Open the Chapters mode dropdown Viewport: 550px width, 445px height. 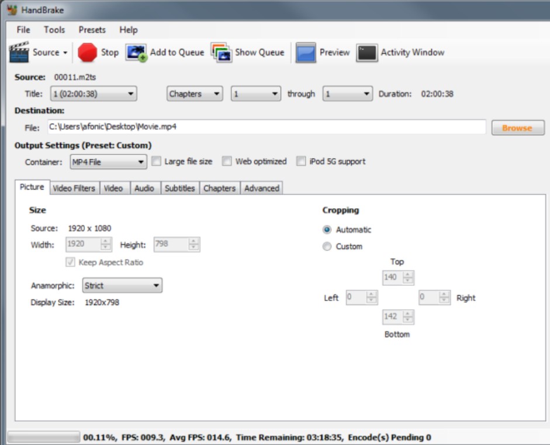point(195,94)
